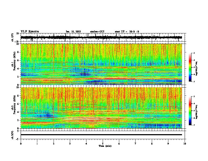
Task: Click the time axis tick label "10"
Action: [x=185, y=144]
